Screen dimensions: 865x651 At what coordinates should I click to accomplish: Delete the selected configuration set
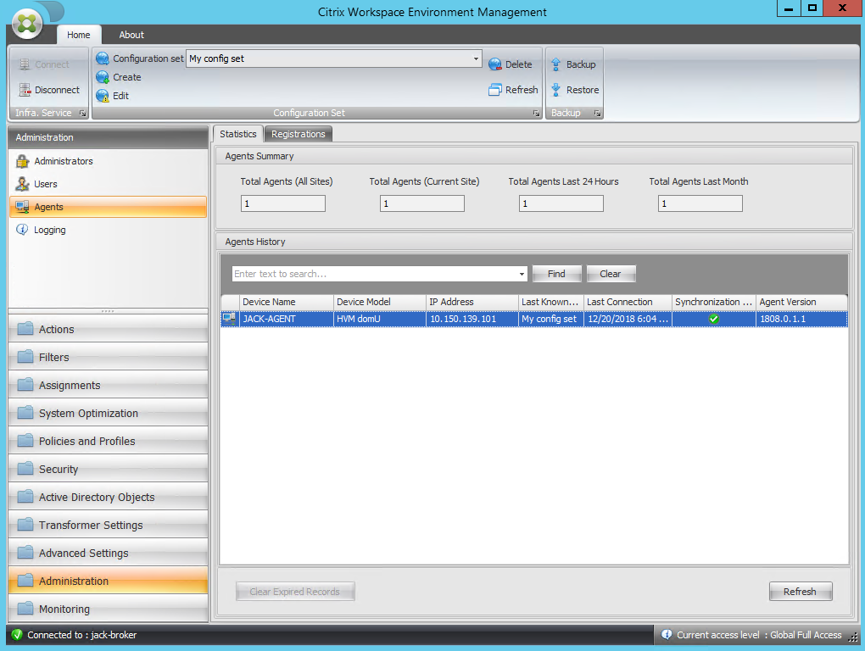click(511, 64)
